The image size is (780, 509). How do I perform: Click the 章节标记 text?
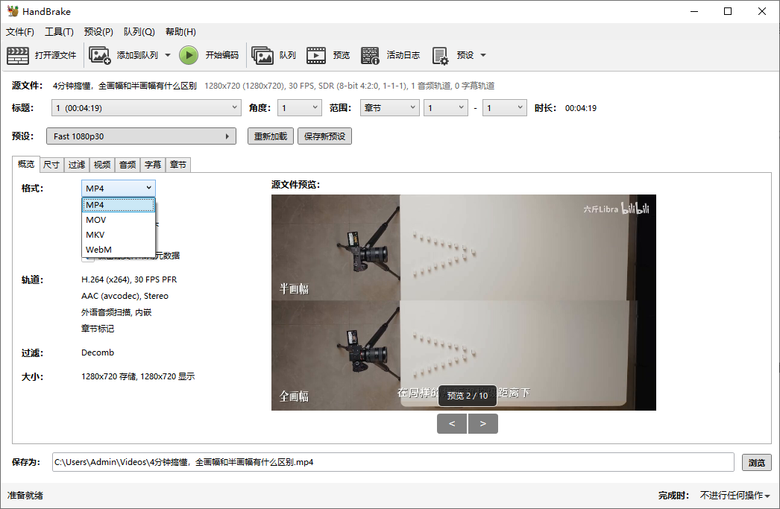coord(98,329)
